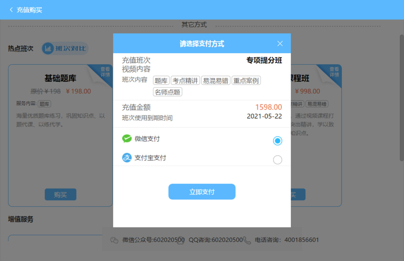The image size is (404, 261).
Task: Click the 题库 content tag in dialog
Action: point(161,81)
